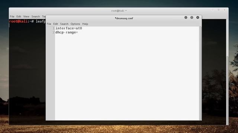This screenshot has width=238, height=133.
Task: Open File menu in dnsmasq.conf editor
Action: pos(49,24)
